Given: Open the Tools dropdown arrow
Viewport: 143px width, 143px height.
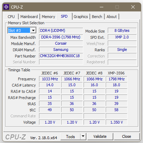Looking at the screenshot, I should [x=83, y=136].
